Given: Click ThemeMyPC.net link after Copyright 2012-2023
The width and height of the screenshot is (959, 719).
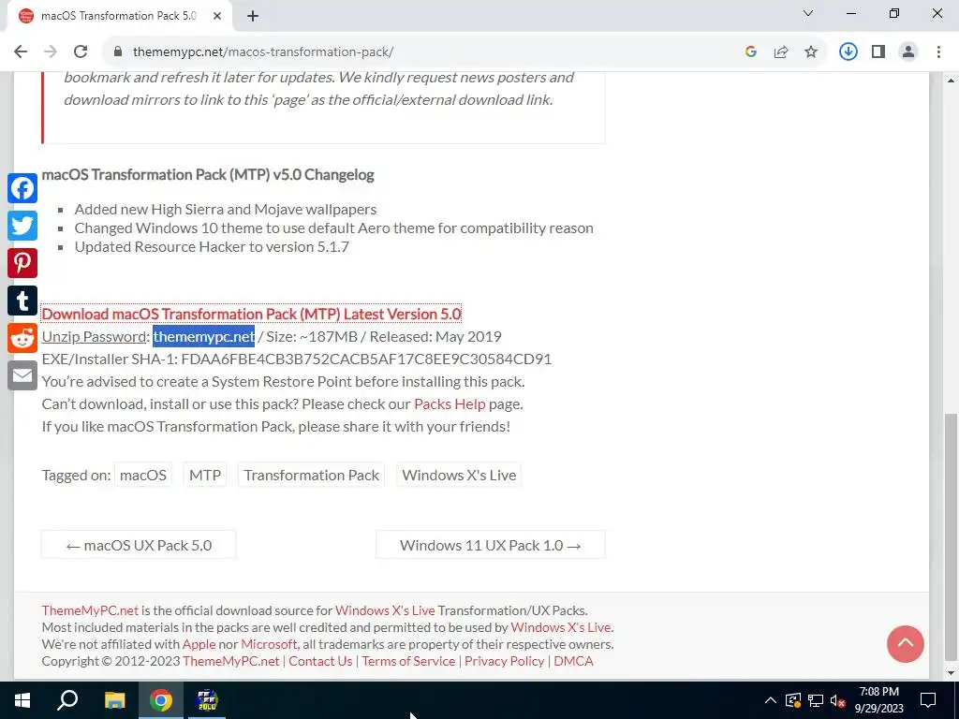Looking at the screenshot, I should coord(230,661).
